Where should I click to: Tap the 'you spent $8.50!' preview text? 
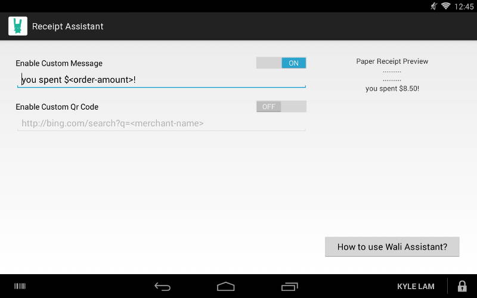pyautogui.click(x=392, y=88)
